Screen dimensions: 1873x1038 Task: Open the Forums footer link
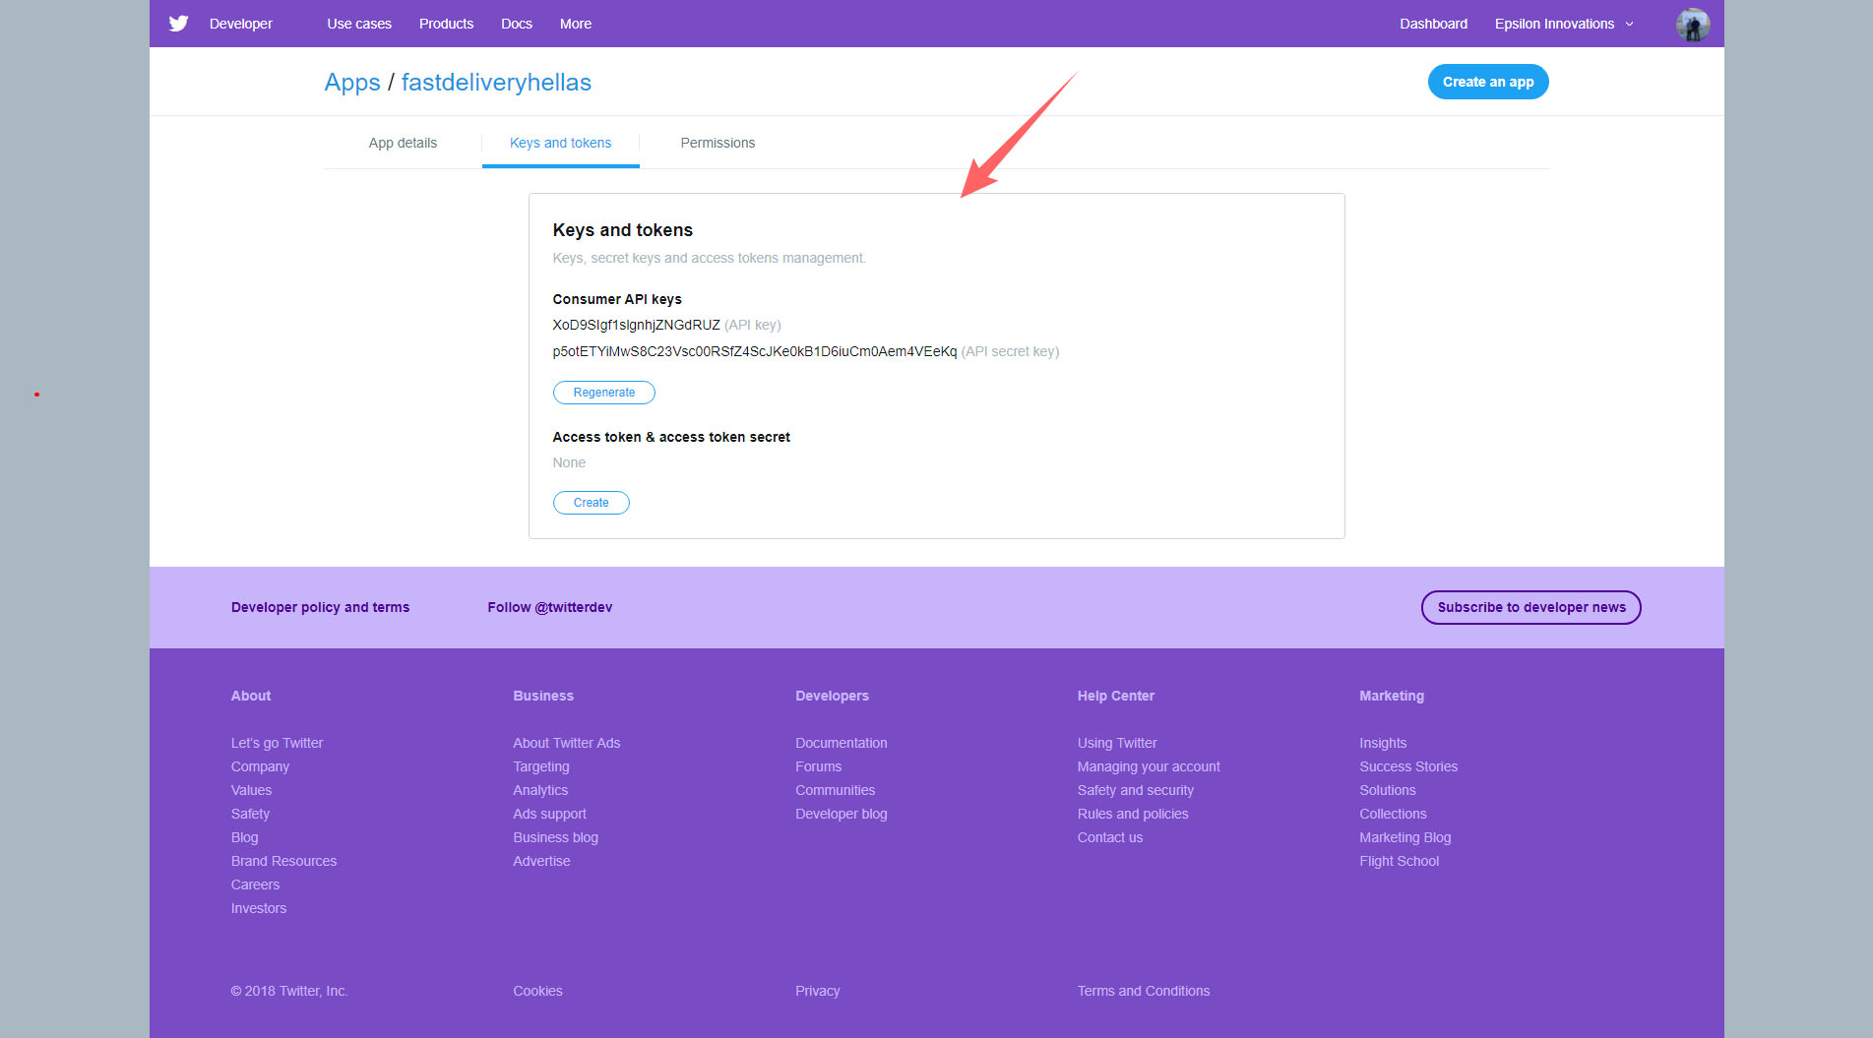pos(819,766)
